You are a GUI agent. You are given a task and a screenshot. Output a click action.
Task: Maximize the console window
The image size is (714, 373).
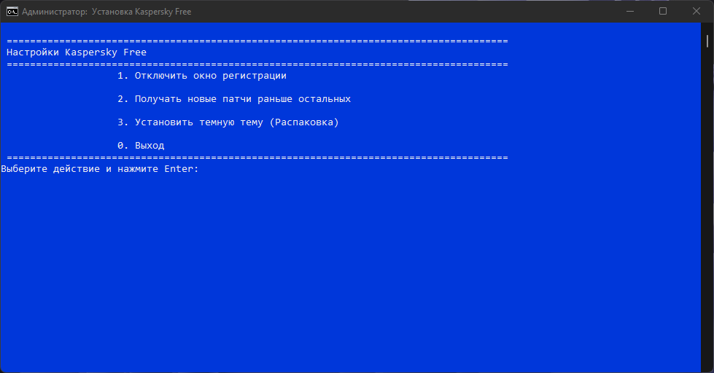(663, 12)
